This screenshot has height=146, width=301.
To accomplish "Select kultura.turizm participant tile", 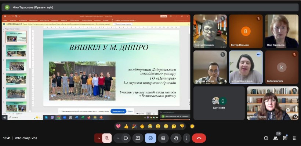I will tap(282, 67).
